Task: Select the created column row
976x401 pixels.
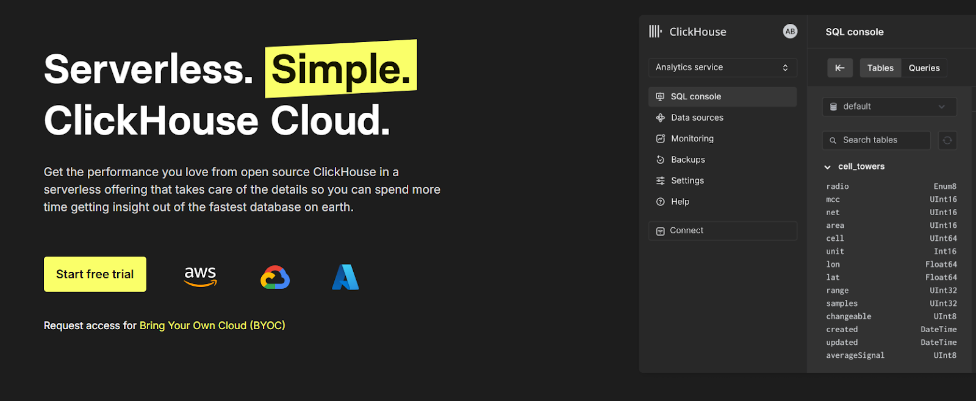Action: [x=891, y=330]
